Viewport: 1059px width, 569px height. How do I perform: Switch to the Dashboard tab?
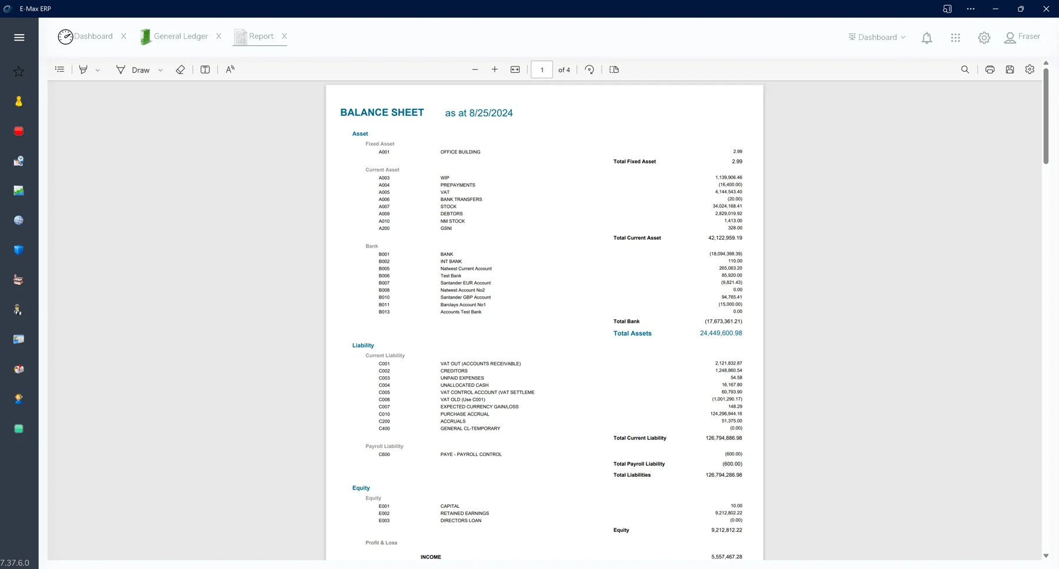[x=85, y=36]
